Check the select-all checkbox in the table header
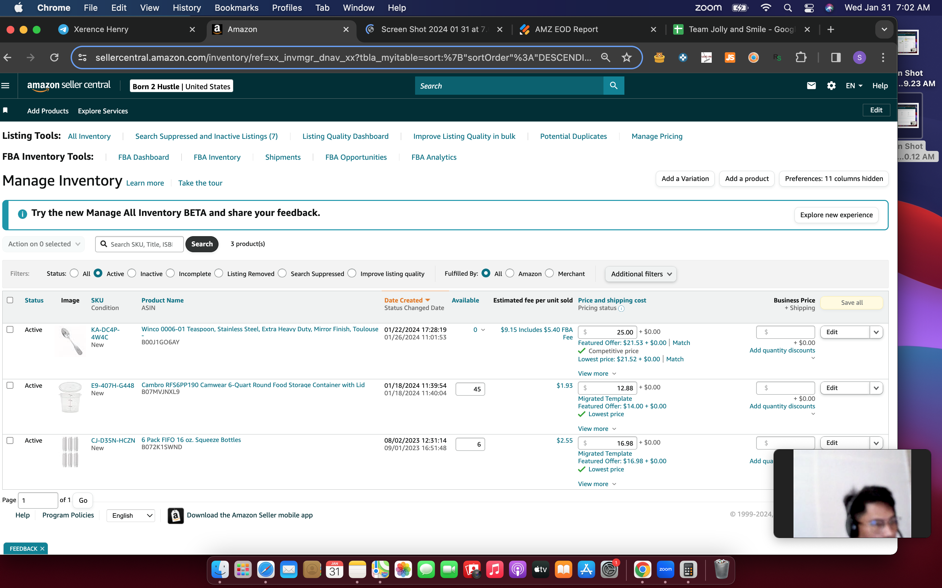 (x=10, y=300)
